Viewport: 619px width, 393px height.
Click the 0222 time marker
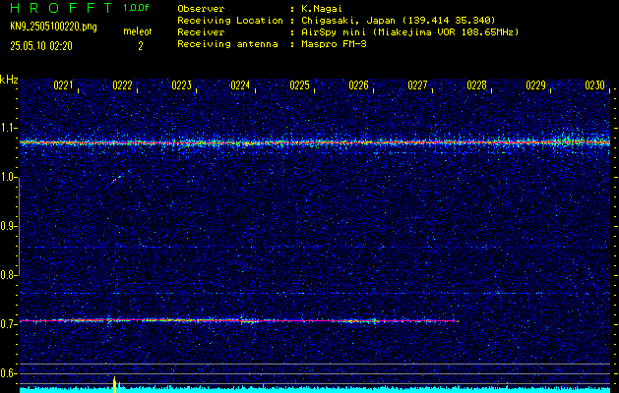point(122,85)
